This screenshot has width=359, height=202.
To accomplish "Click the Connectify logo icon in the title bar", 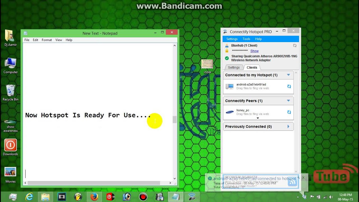I will (x=225, y=31).
